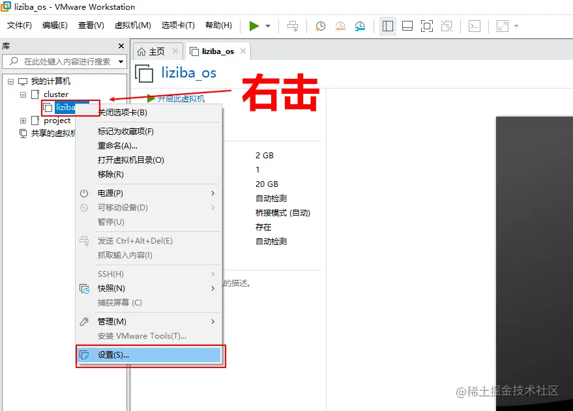Click the full screen mode icon

coord(427,26)
